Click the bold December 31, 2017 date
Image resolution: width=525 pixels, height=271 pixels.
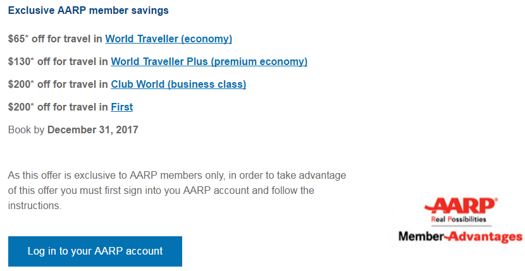pyautogui.click(x=92, y=130)
